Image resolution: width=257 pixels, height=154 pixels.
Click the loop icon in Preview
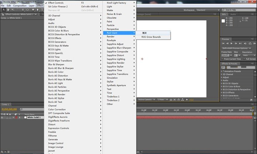pyautogui.click(x=250, y=43)
